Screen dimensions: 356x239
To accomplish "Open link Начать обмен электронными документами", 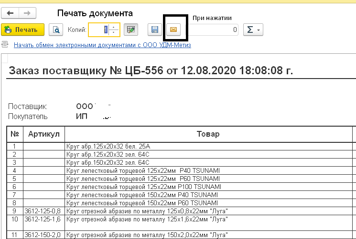I will click(102, 45).
